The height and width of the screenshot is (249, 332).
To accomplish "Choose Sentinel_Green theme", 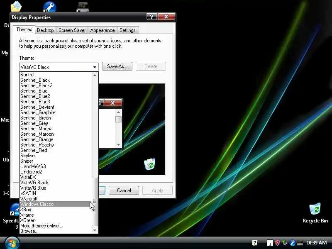I will [x=56, y=118].
